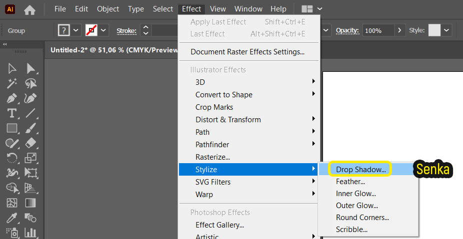The width and height of the screenshot is (463, 239).
Task: Pick the Magic Wand tool
Action: [x=12, y=83]
